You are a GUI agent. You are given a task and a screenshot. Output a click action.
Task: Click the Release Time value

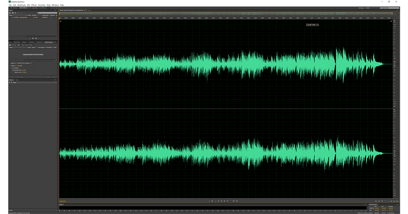[23, 72]
